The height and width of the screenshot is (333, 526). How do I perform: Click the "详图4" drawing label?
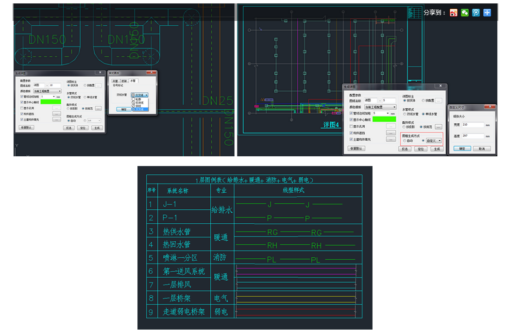(331, 125)
